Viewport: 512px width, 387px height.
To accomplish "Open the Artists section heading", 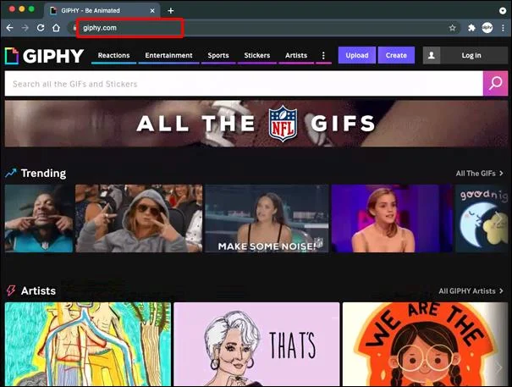I will (38, 290).
